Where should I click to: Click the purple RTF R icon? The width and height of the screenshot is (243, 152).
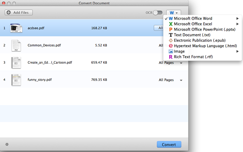(170, 57)
